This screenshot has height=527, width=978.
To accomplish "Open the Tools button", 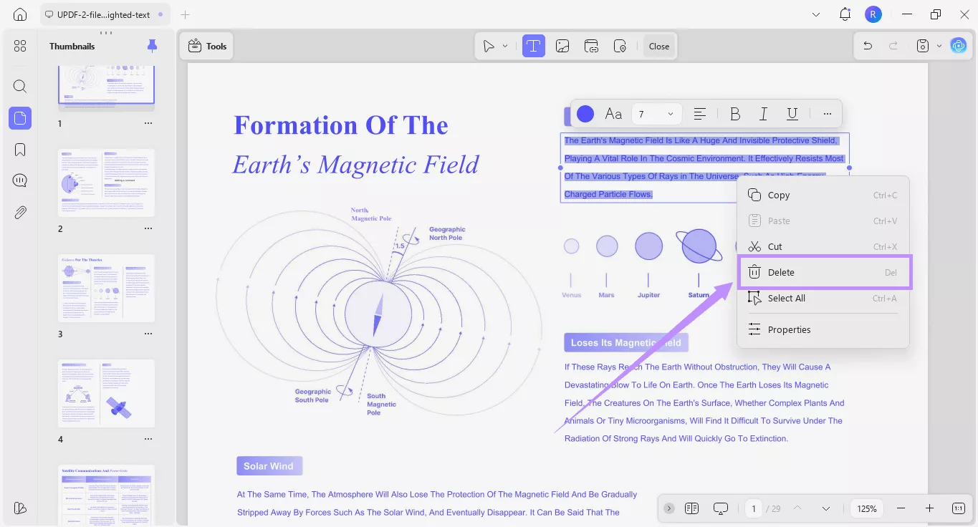I will click(207, 46).
